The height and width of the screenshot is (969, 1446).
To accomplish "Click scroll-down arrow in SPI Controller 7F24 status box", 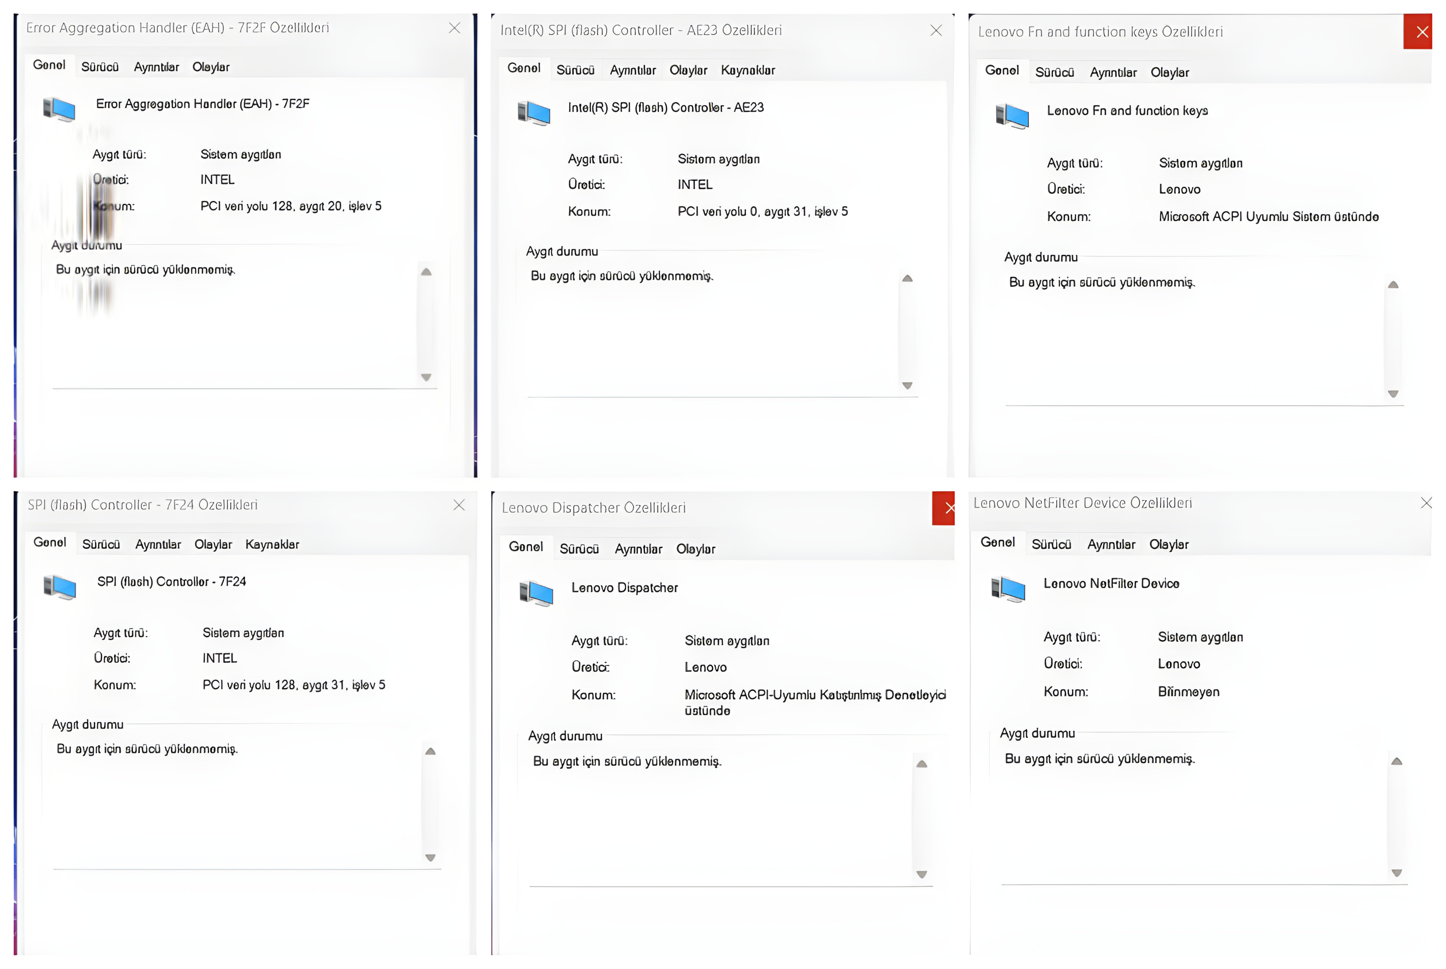I will (431, 858).
